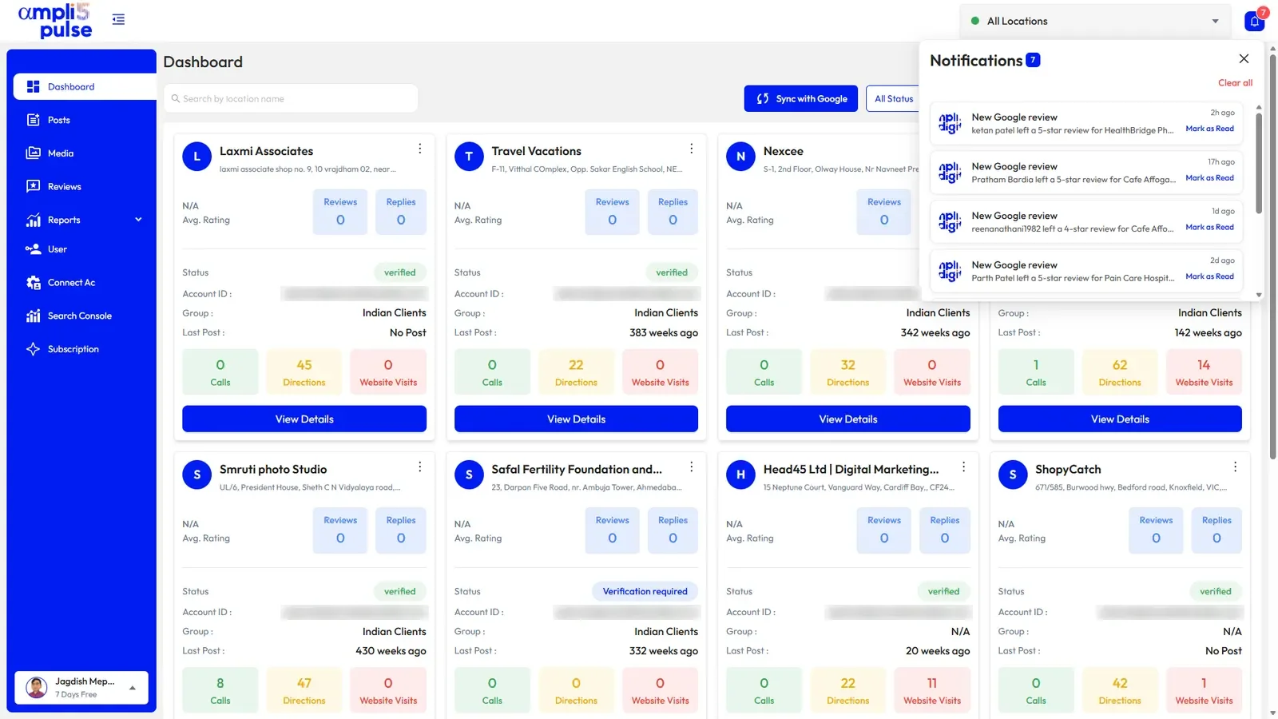Viewport: 1278px width, 719px height.
Task: Open three-dot menu on Smruti photo Studio card
Action: [x=419, y=467]
